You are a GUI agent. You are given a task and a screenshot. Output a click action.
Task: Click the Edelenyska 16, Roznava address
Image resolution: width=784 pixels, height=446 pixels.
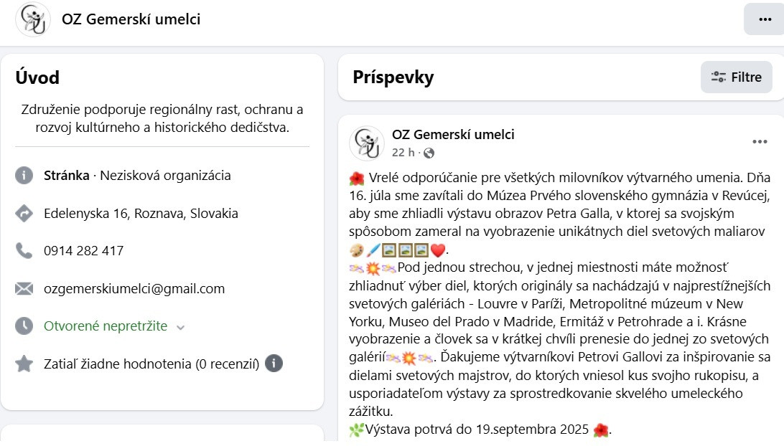(x=141, y=214)
